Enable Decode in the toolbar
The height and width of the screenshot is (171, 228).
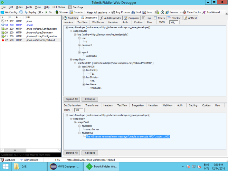click(x=76, y=12)
